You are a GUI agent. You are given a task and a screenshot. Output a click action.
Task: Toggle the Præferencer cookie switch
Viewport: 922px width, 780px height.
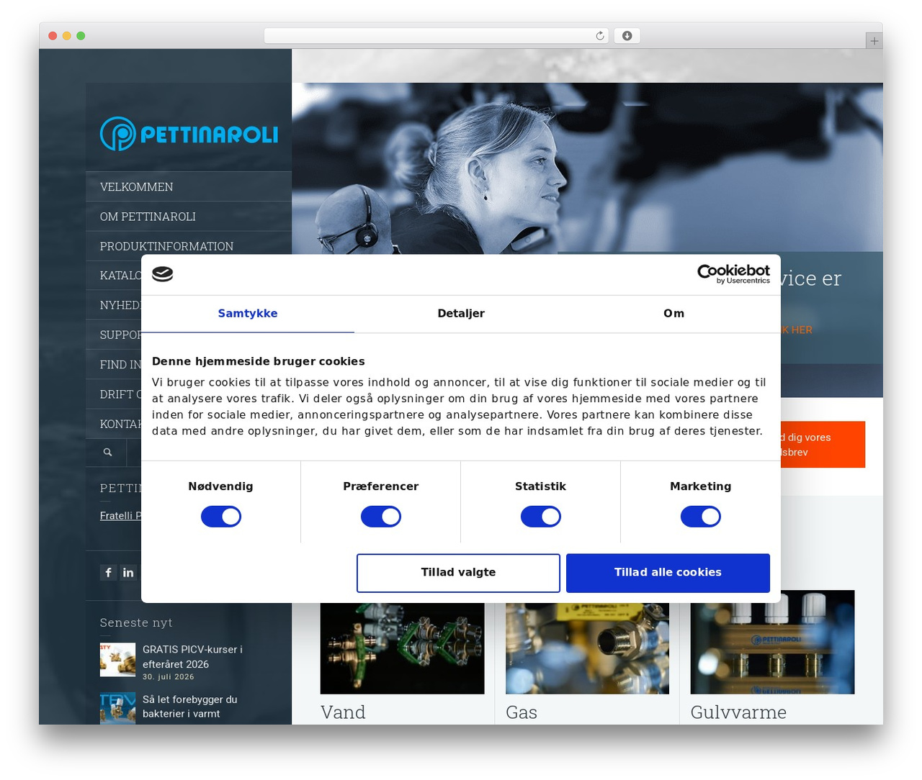381,517
